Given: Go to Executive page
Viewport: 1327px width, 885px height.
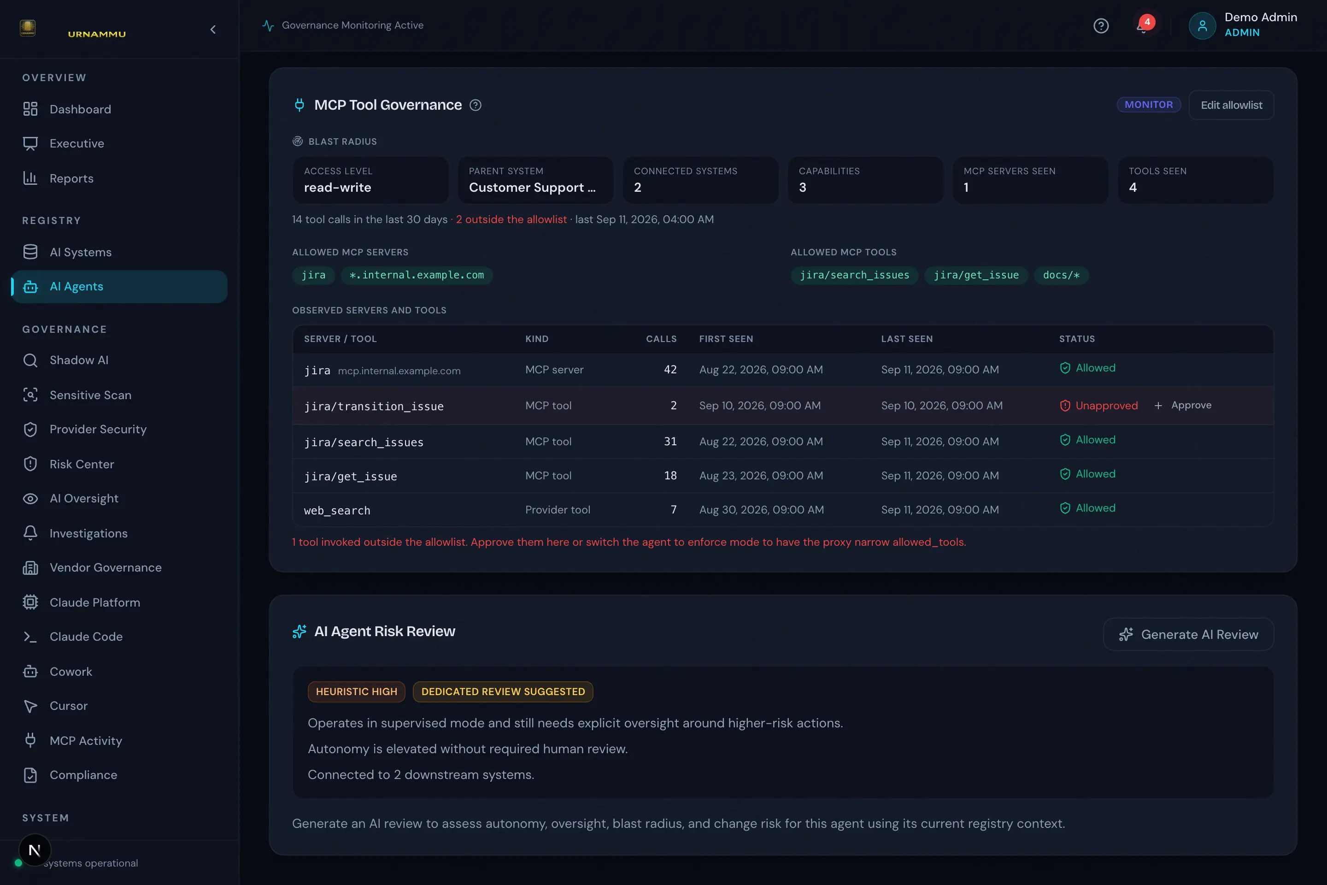Looking at the screenshot, I should (119, 143).
